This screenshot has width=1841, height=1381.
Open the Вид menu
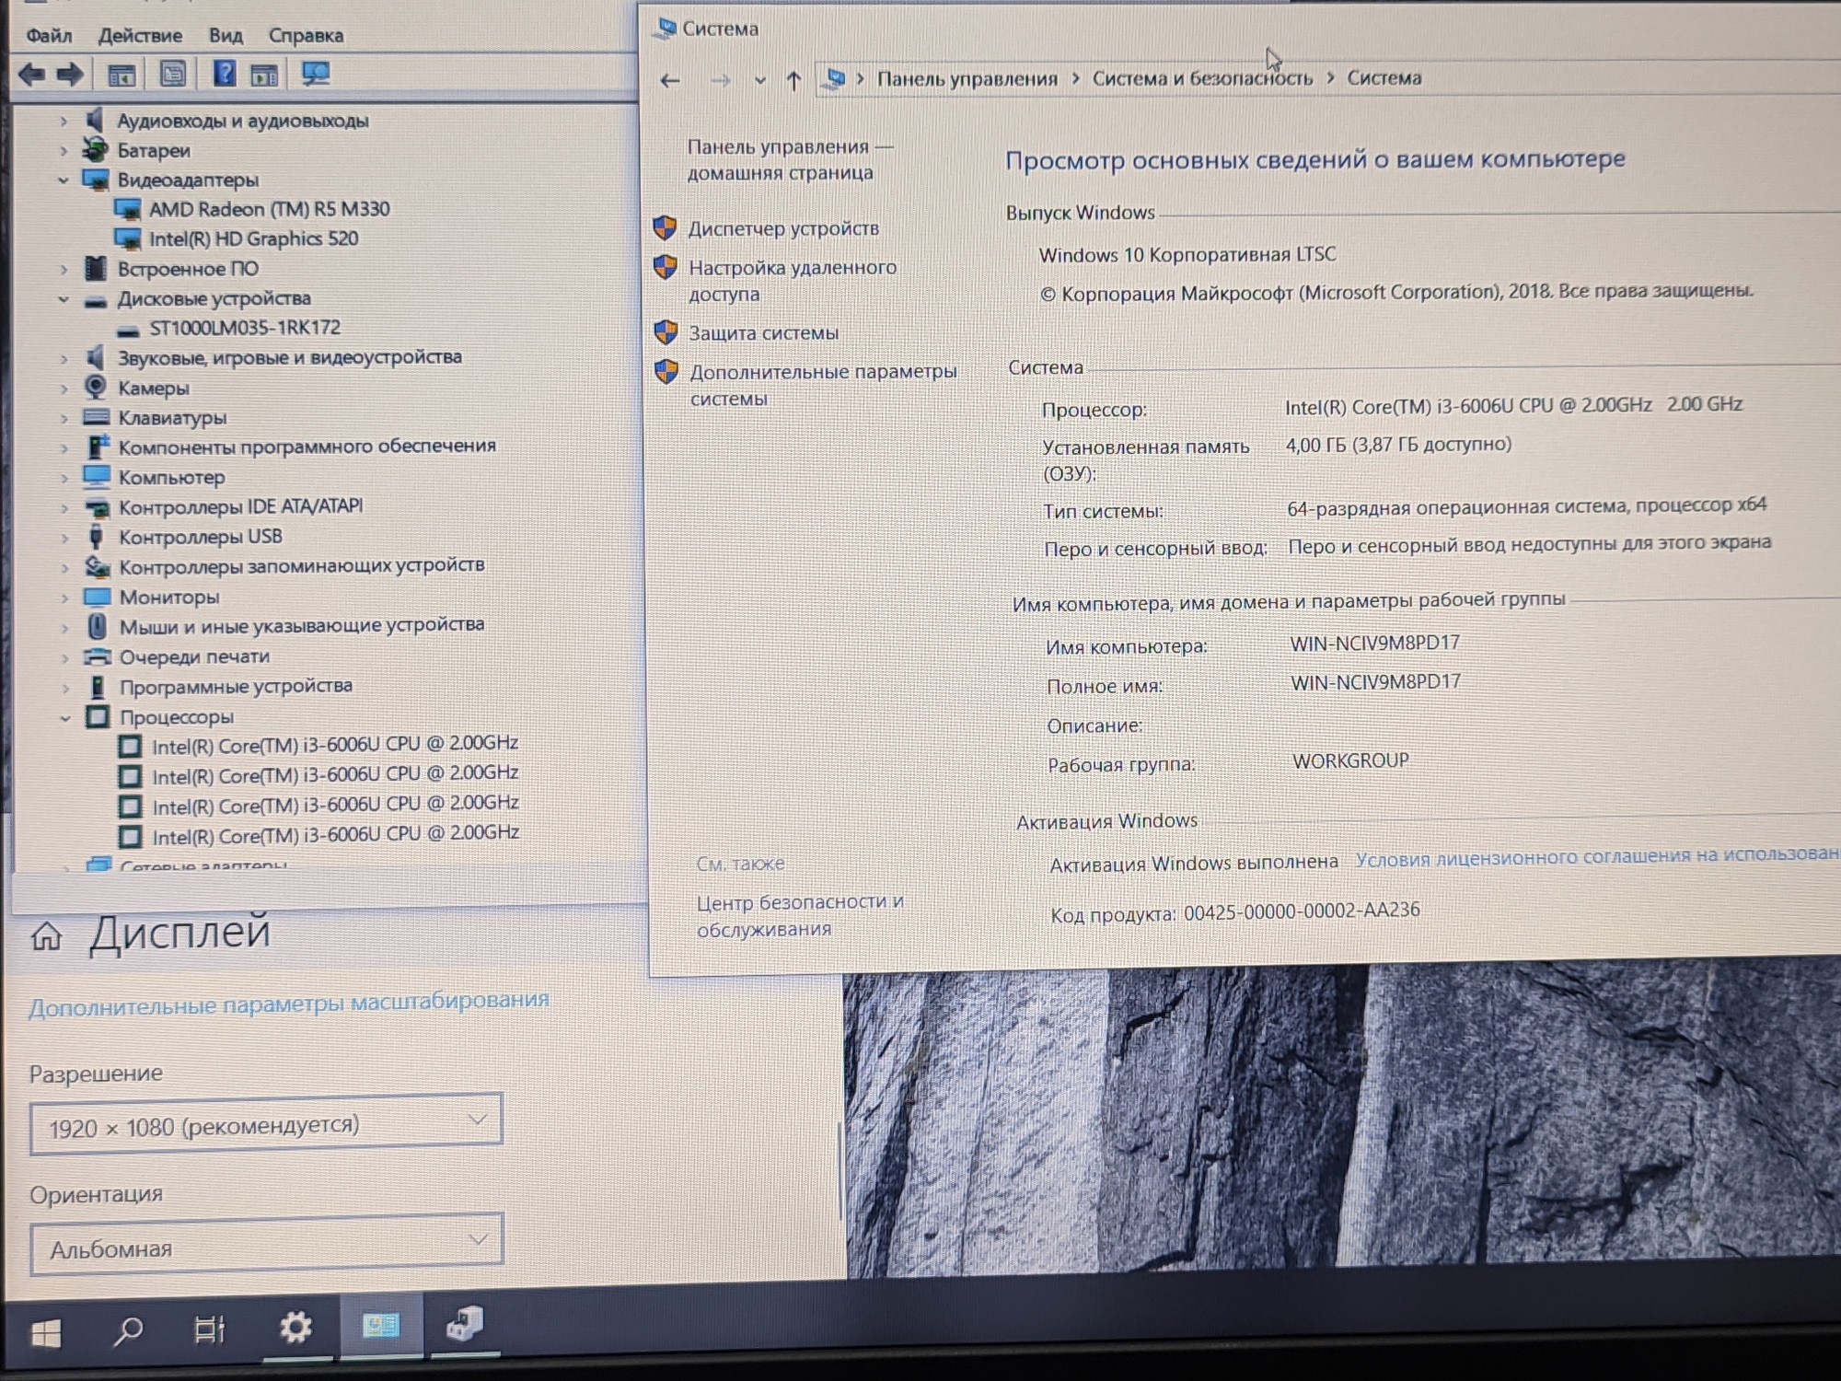pyautogui.click(x=226, y=36)
